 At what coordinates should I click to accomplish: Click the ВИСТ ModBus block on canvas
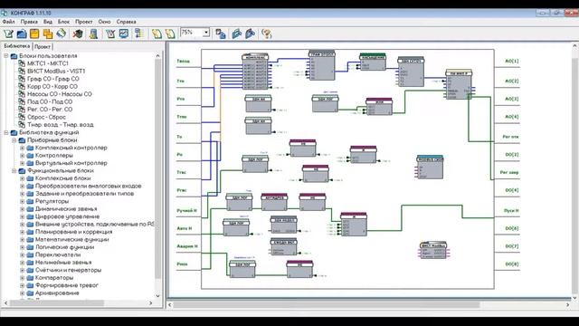coord(433,250)
